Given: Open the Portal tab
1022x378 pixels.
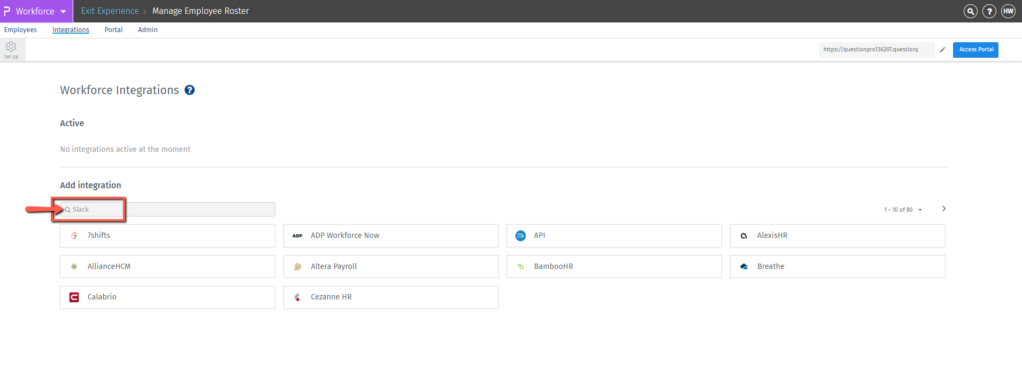Looking at the screenshot, I should pos(113,30).
